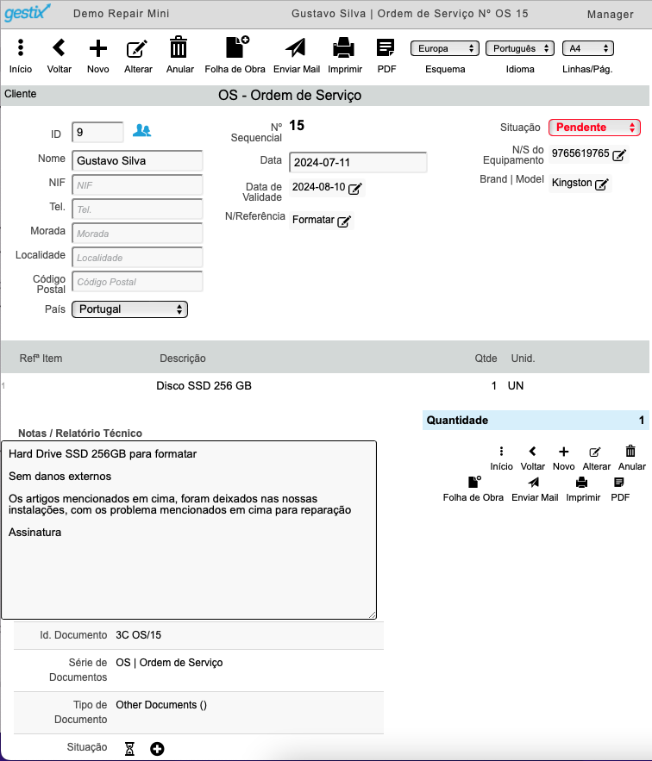Click the plus circle Situação icon
This screenshot has height=761, width=652.
coord(157,749)
